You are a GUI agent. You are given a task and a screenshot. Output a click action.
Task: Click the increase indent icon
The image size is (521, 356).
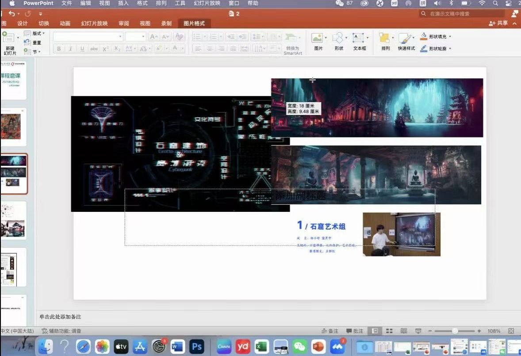click(243, 37)
